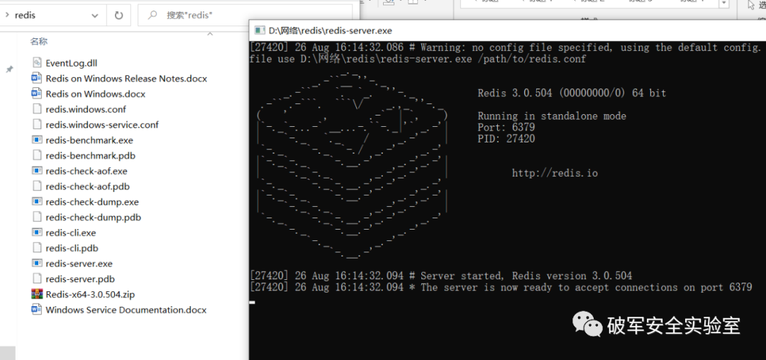Select Windows Service Documentation.docx file name
The height and width of the screenshot is (360, 766).
pos(126,310)
